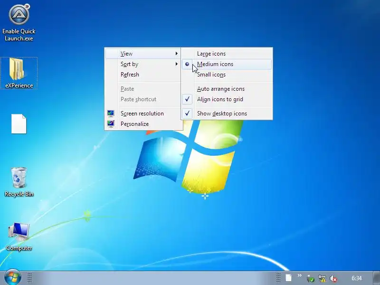This screenshot has height=285, width=380.
Task: Select Small icons view option
Action: click(x=227, y=75)
